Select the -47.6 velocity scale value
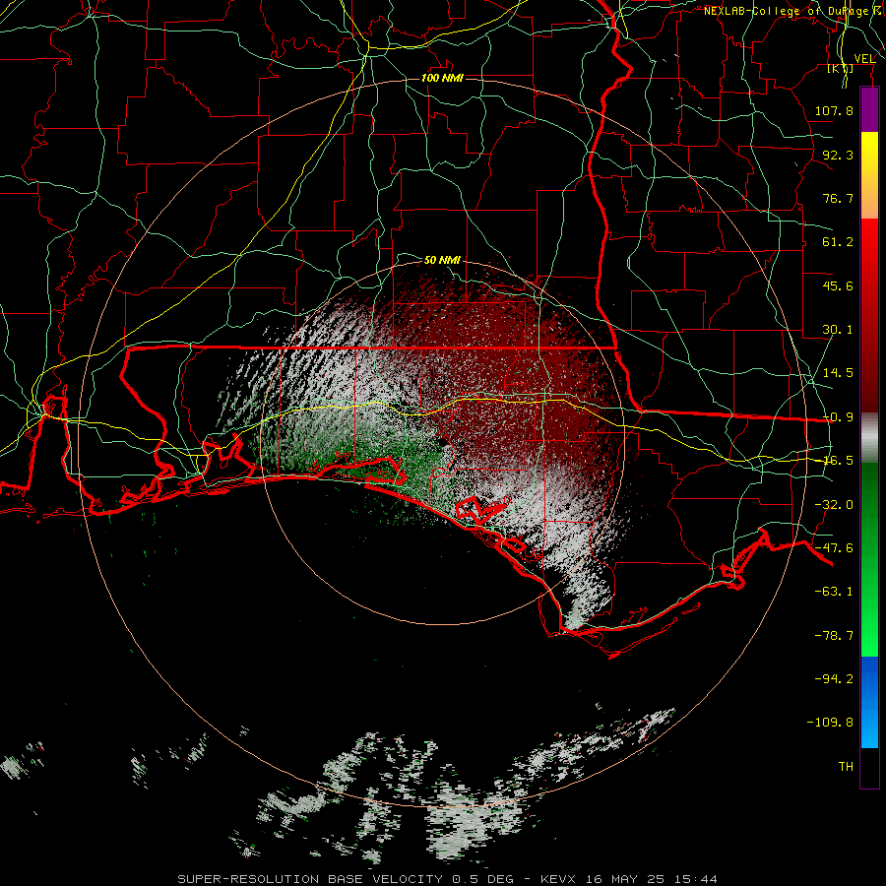 [834, 548]
